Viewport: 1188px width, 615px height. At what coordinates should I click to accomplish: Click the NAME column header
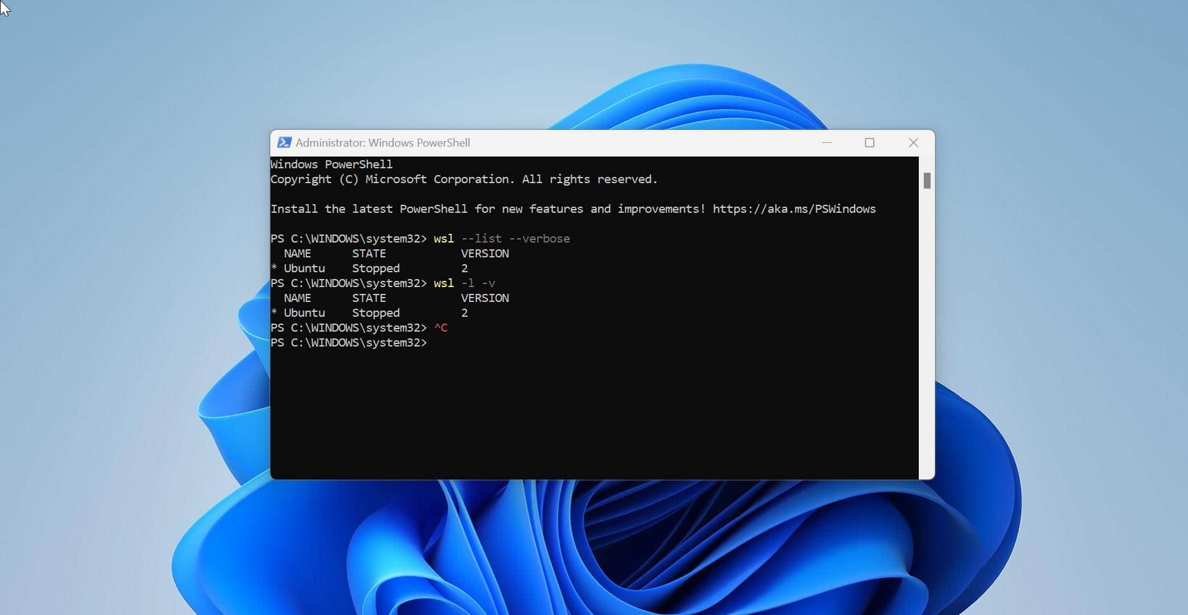click(x=297, y=253)
